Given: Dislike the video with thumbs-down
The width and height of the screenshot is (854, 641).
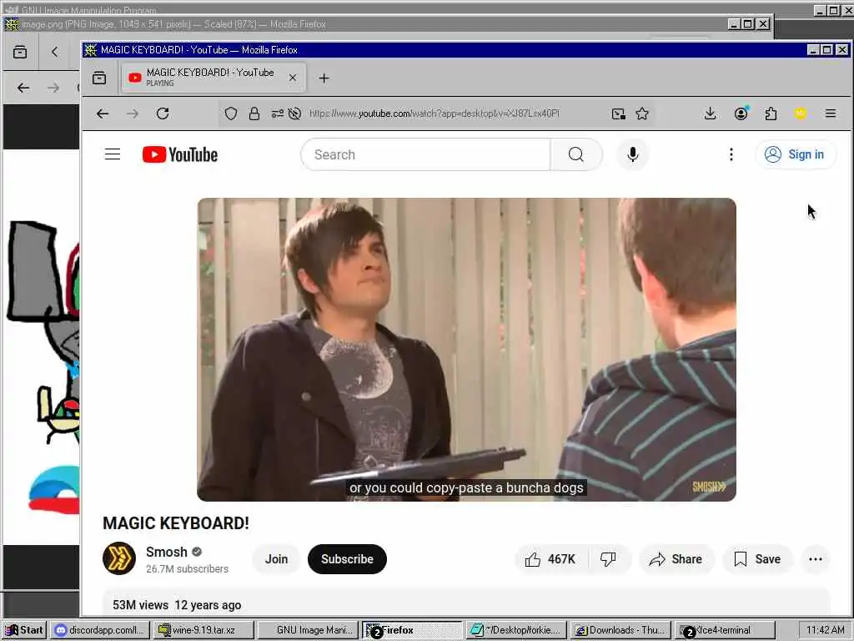Looking at the screenshot, I should pos(608,559).
